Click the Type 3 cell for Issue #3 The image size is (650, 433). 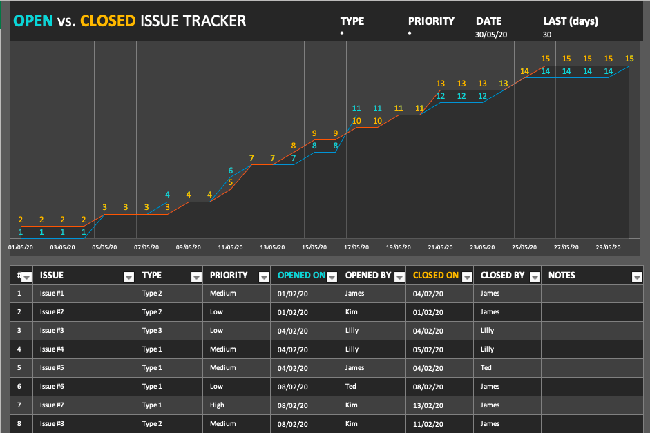click(152, 331)
